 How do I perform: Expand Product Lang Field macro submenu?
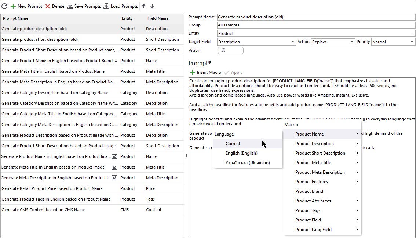click(x=322, y=230)
